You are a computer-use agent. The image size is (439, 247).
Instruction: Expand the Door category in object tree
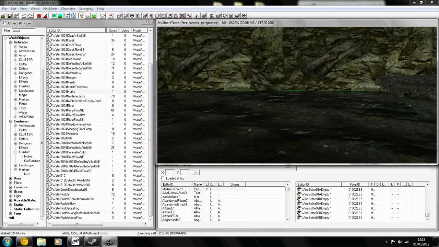pyautogui.click(x=11, y=178)
